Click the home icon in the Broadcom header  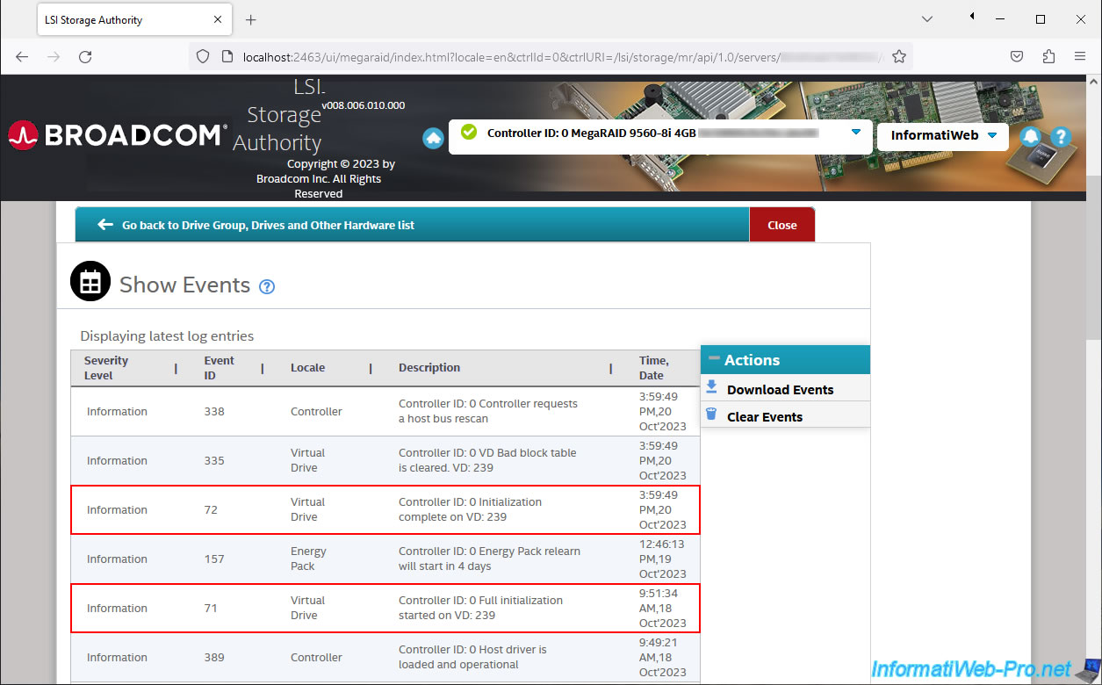click(x=433, y=138)
